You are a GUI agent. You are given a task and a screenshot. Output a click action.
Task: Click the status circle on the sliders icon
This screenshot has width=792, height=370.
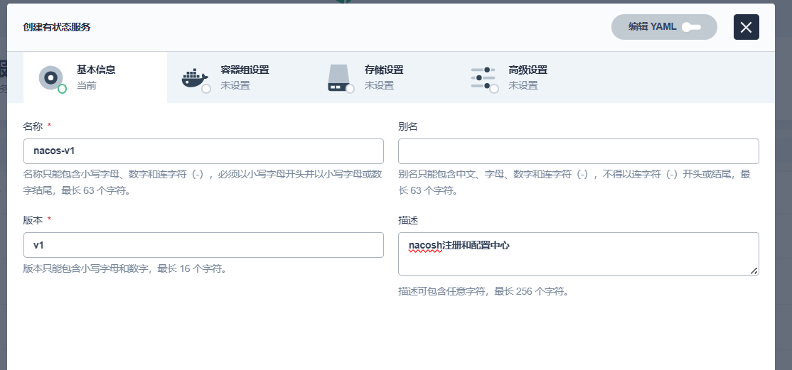tap(494, 89)
